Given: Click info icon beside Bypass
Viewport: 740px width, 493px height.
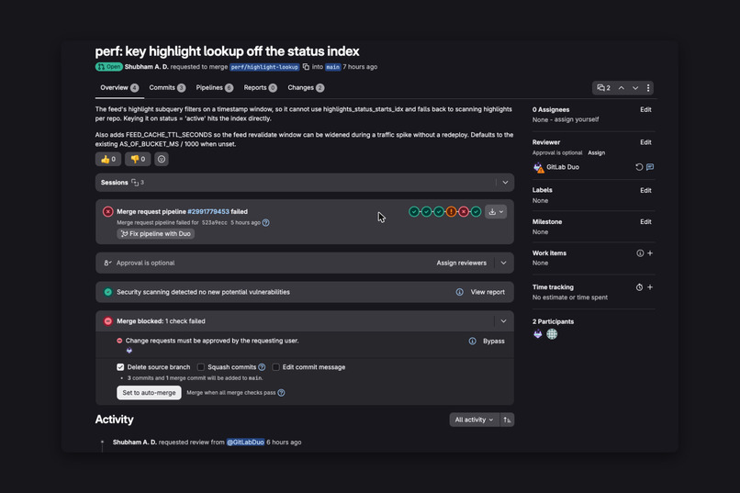Looking at the screenshot, I should (473, 342).
